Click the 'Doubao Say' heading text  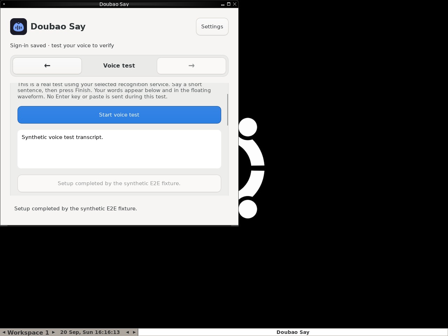click(x=58, y=27)
